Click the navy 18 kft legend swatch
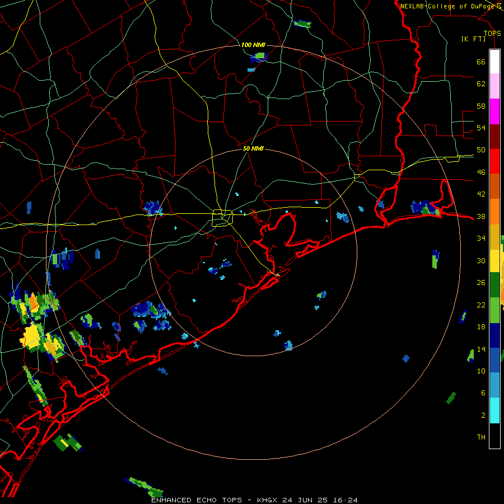Image resolution: width=504 pixels, height=504 pixels. pyautogui.click(x=494, y=335)
